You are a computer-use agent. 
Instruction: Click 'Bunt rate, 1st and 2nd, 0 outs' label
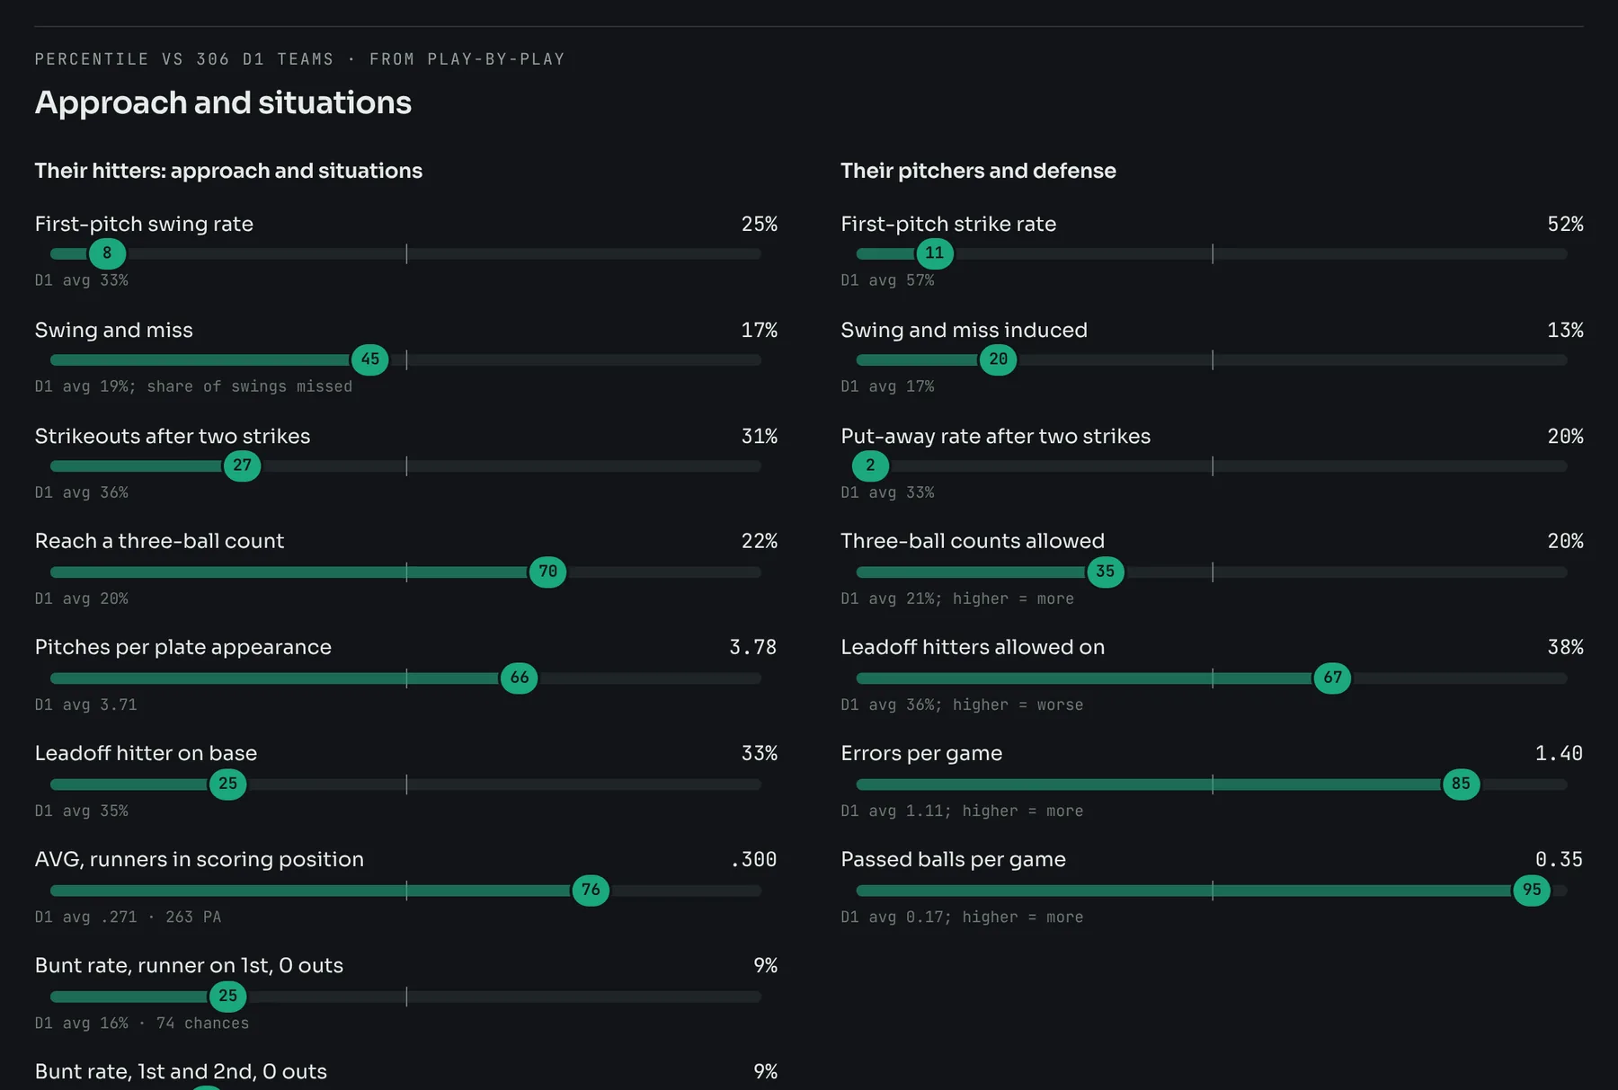click(181, 1071)
